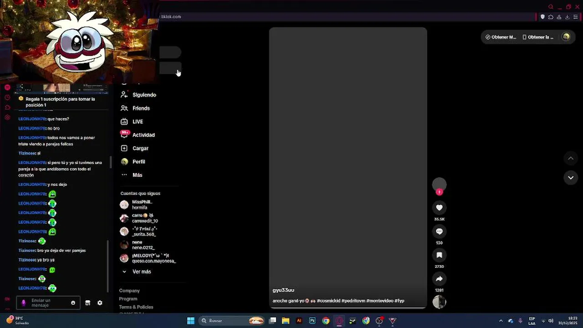Open the carrexedit_10 account
583x328 pixels.
pos(139,218)
